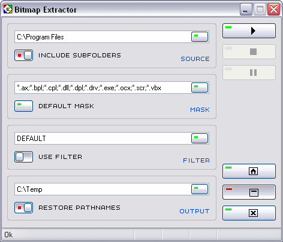Toggle Include Subfolders switch
Viewport: 283px width, 242px height.
pos(23,55)
